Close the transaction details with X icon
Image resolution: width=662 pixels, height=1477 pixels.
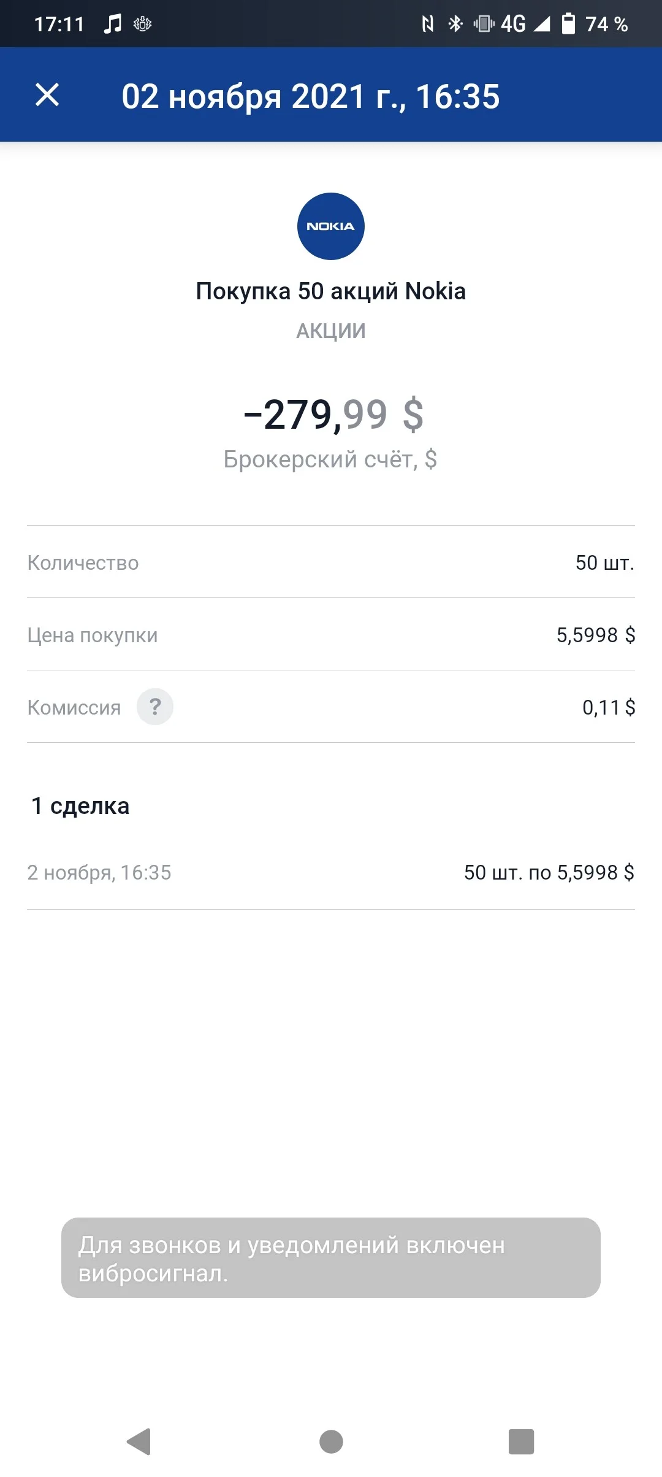point(47,95)
